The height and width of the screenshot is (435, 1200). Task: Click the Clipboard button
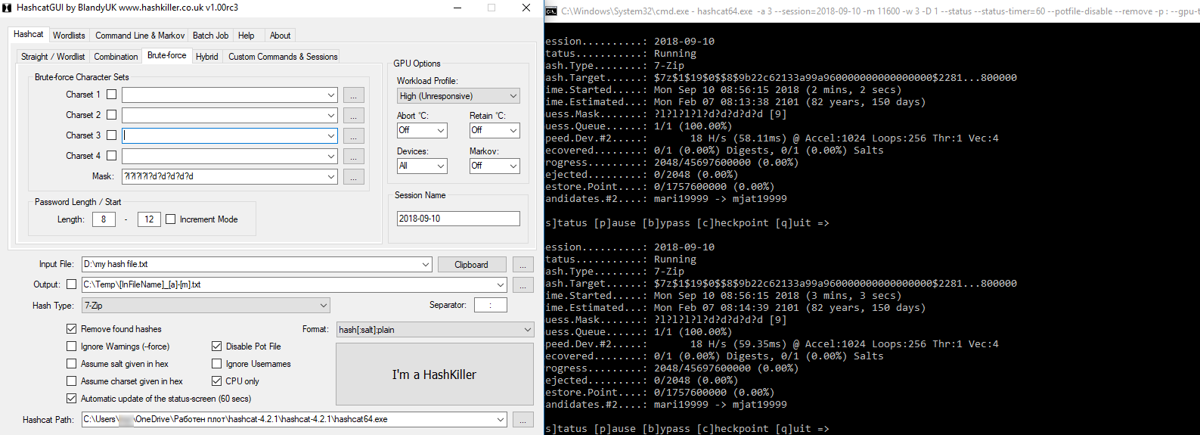click(471, 265)
